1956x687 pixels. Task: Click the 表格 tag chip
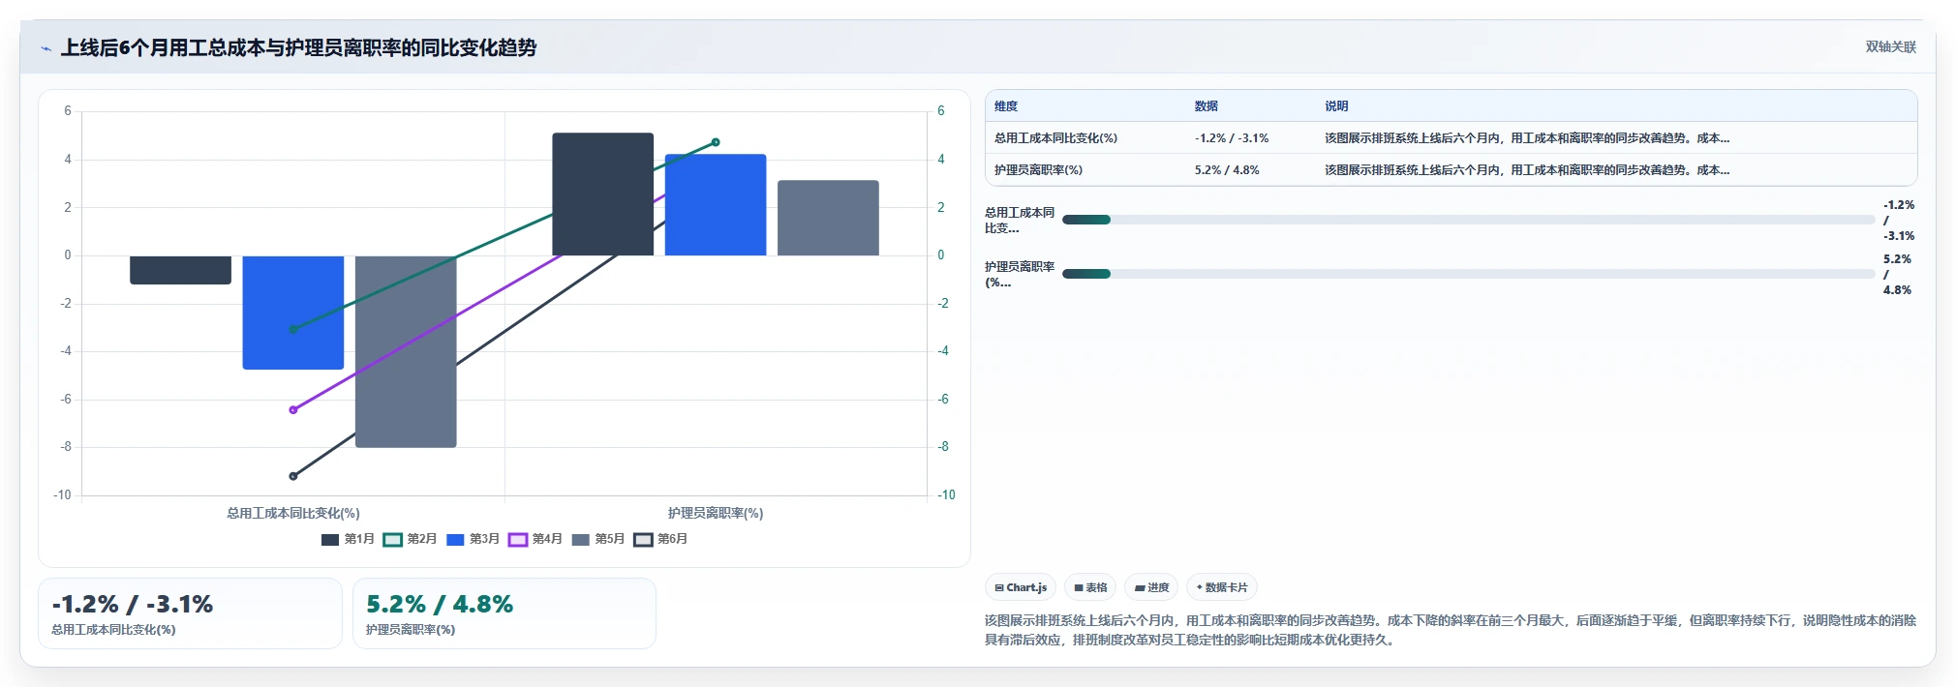[x=1090, y=587]
